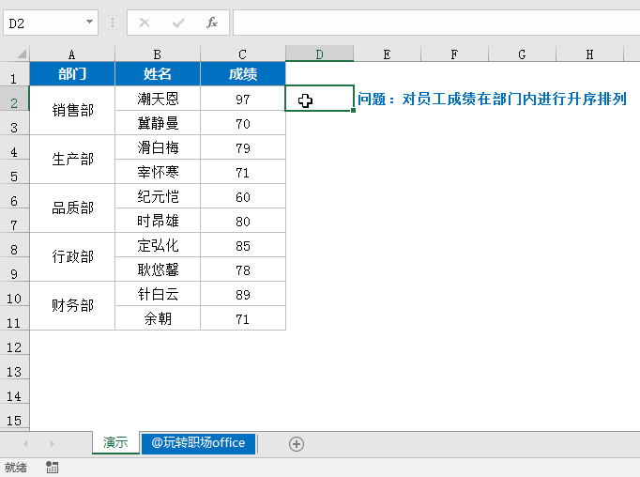Click the macro recording icon in status bar
The height and width of the screenshot is (477, 640).
53,468
